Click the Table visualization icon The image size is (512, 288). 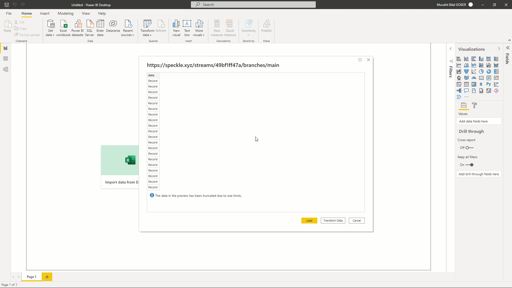point(466,84)
